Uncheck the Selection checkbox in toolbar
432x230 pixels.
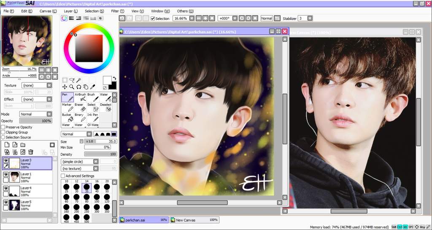point(153,19)
